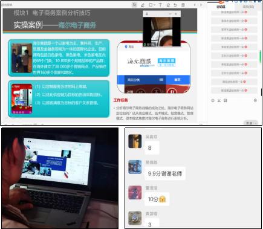The width and height of the screenshot is (263, 229).
Task: Open the emoji picker in chat
Action: [x=213, y=100]
